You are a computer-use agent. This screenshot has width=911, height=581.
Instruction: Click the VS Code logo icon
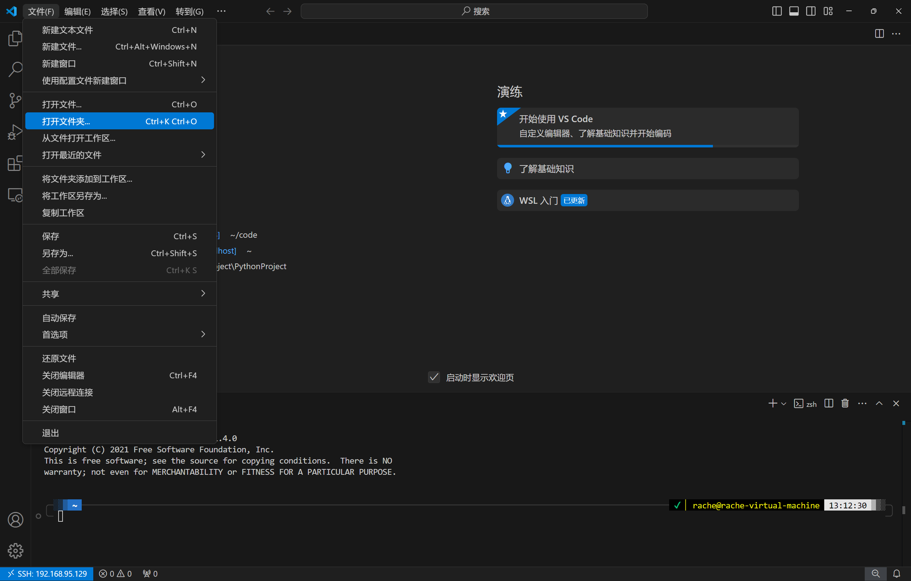click(11, 11)
